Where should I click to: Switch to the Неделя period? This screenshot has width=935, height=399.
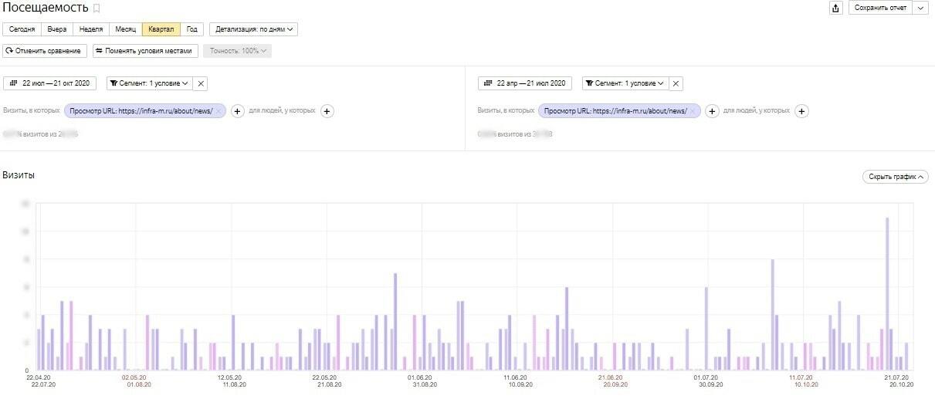[x=90, y=29]
